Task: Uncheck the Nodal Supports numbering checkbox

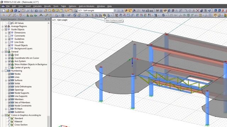Action: 9,93
